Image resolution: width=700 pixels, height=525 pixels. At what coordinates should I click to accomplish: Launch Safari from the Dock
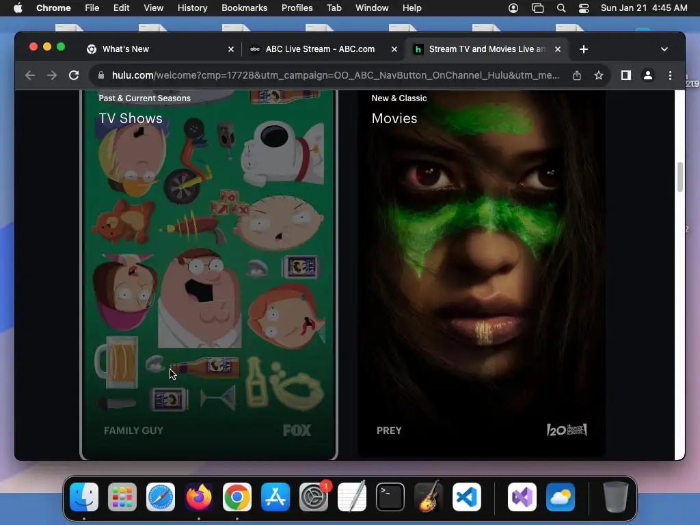coord(161,497)
